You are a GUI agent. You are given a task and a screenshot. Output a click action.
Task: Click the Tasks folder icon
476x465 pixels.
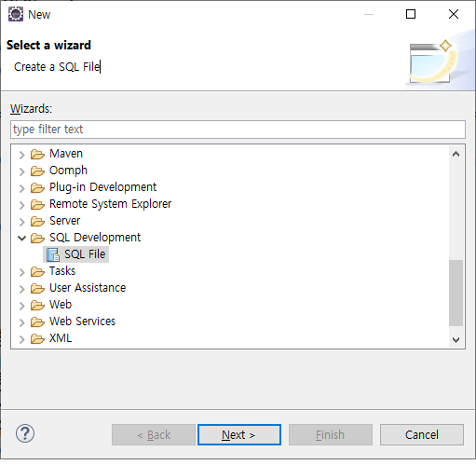(37, 271)
